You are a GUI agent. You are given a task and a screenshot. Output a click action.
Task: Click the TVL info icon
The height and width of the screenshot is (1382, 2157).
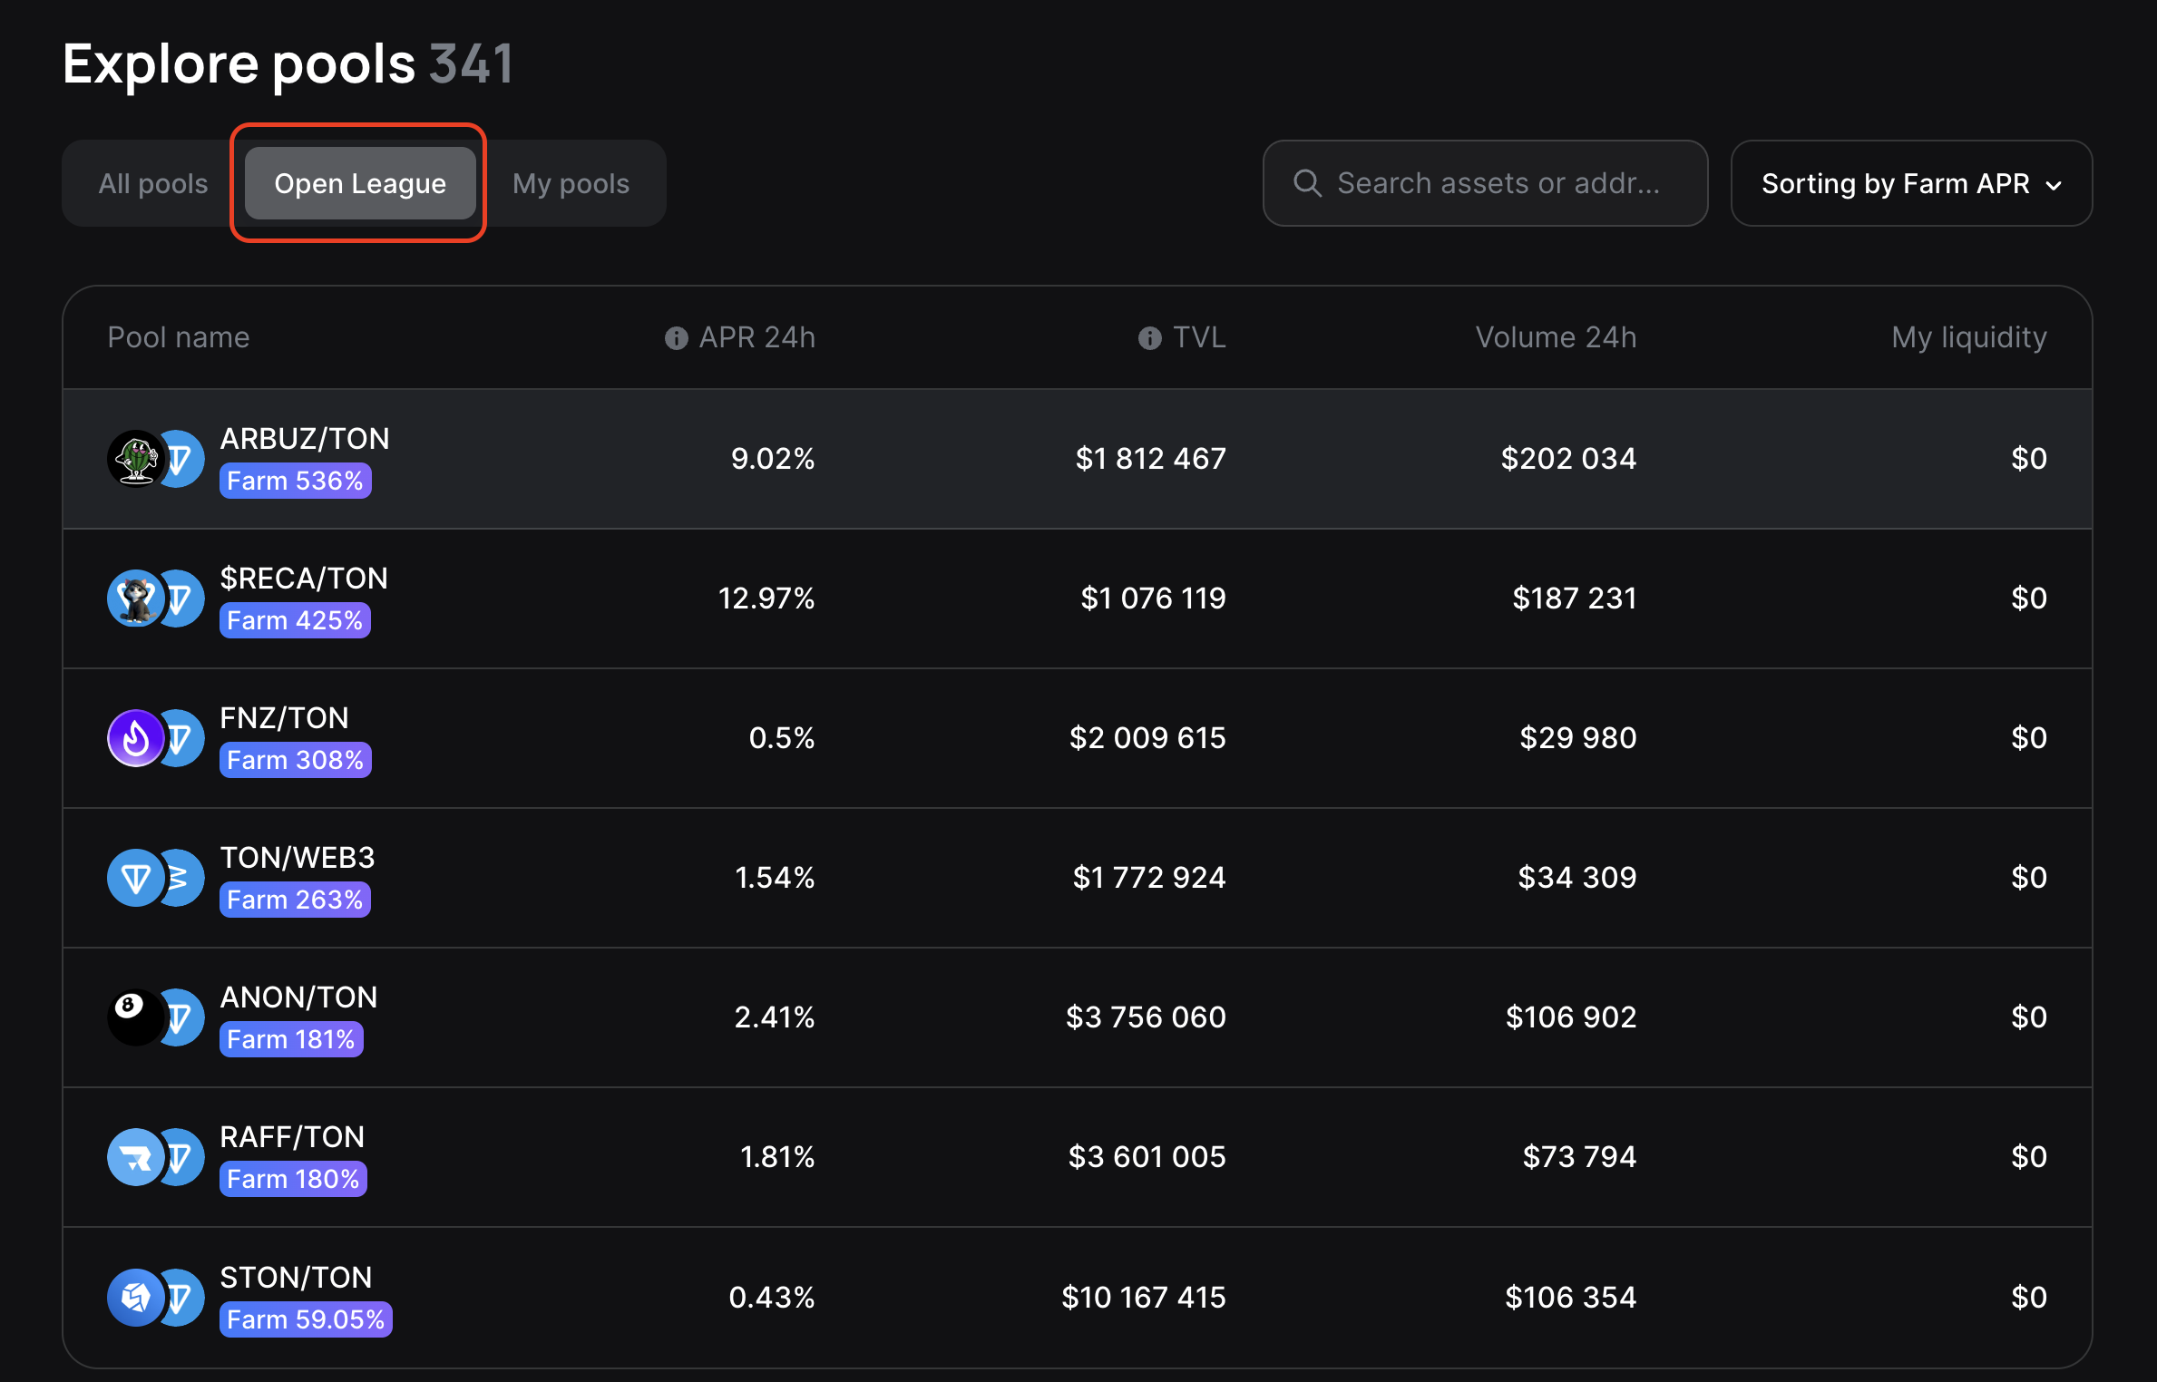pyautogui.click(x=1149, y=338)
